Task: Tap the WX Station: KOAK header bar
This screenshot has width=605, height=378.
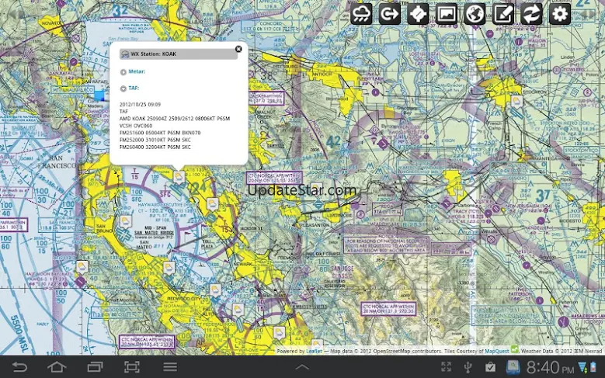Action: point(179,54)
